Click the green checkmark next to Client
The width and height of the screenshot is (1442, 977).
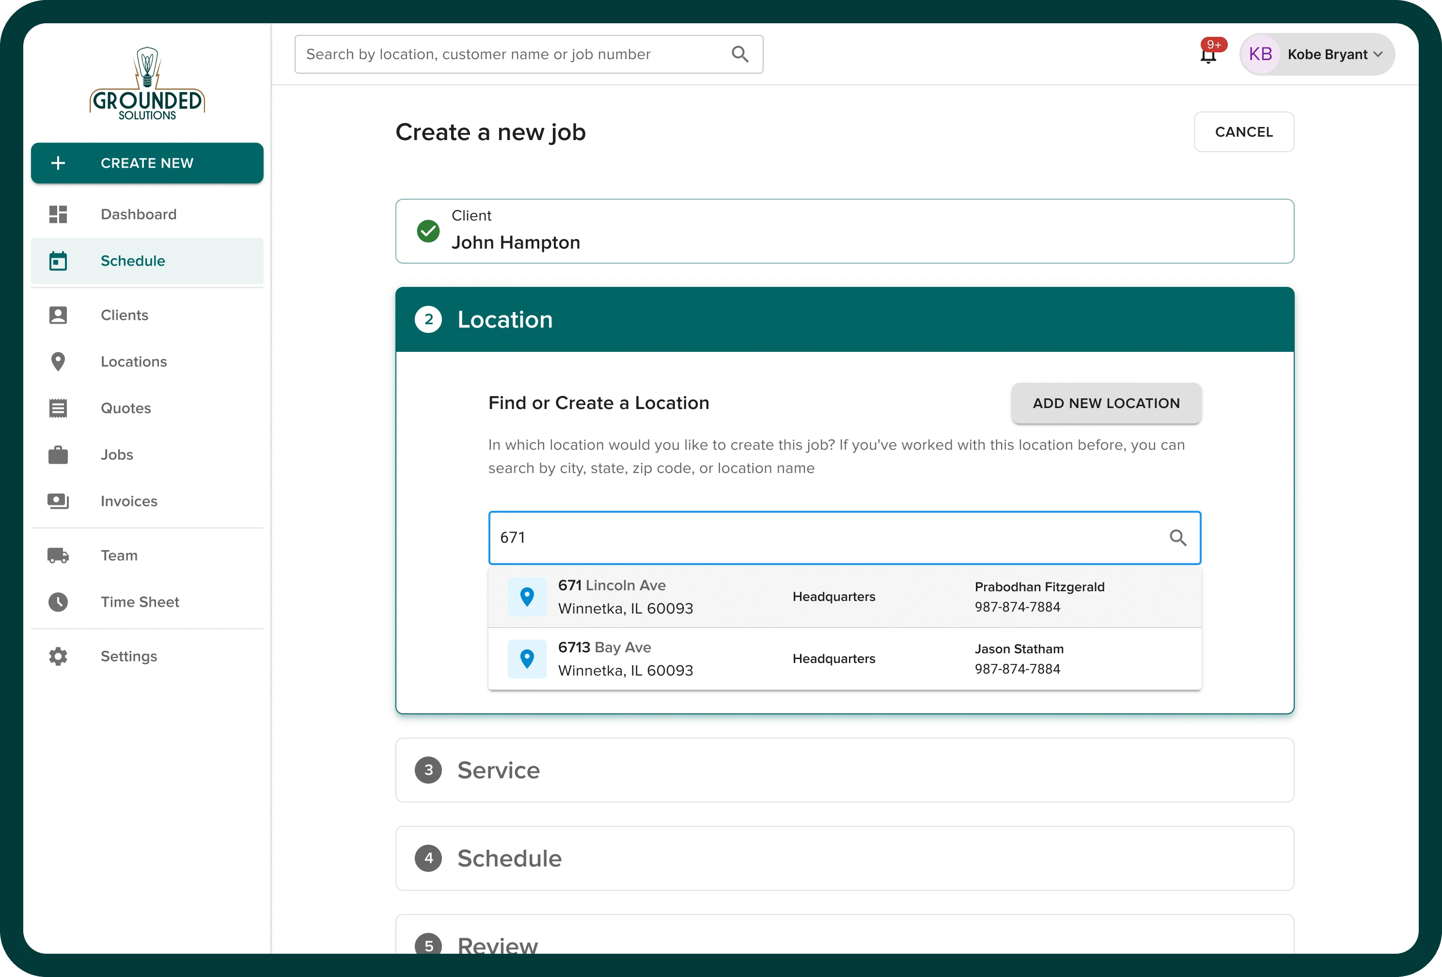click(x=428, y=232)
